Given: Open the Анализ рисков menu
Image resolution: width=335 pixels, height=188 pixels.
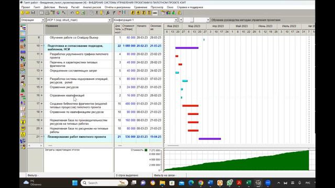Looking at the screenshot, I should pos(92,7).
